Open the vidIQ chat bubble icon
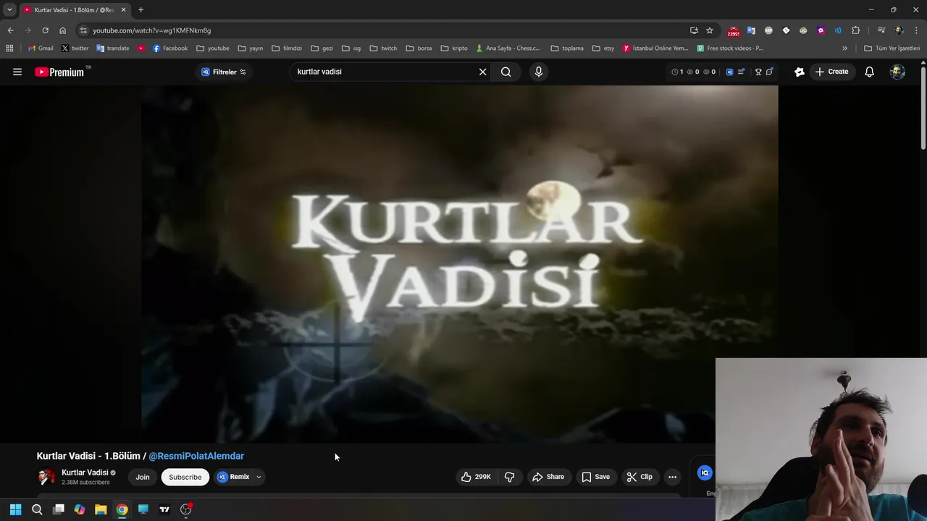This screenshot has width=927, height=521. click(769, 72)
